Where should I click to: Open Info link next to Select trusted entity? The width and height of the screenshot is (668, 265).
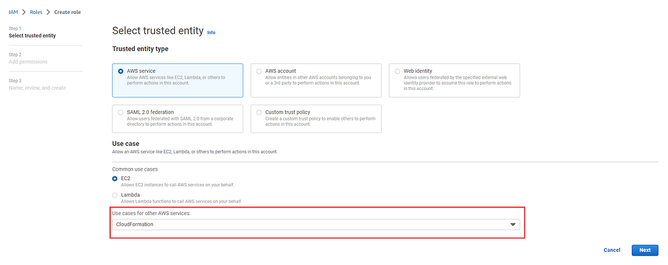click(x=211, y=33)
